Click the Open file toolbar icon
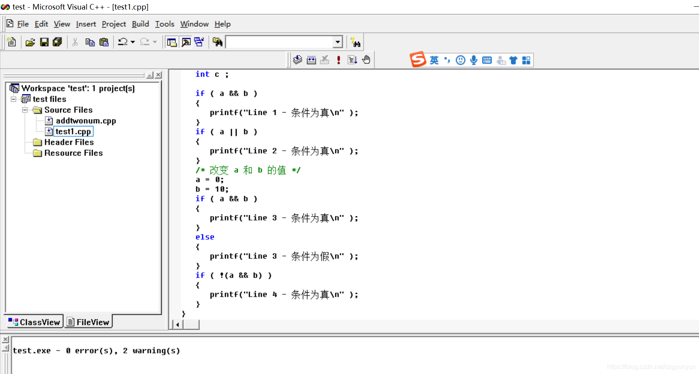Image resolution: width=699 pixels, height=374 pixels. [30, 42]
